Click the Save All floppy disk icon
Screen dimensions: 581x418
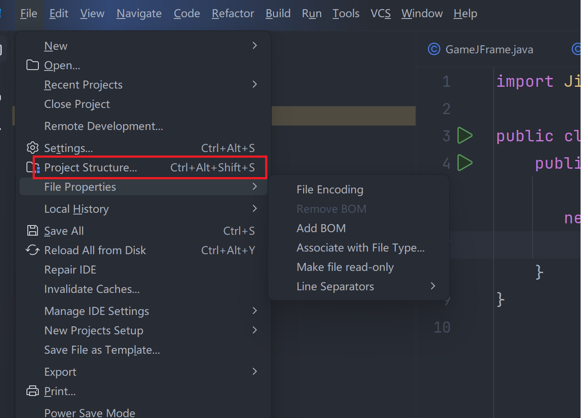(x=33, y=230)
